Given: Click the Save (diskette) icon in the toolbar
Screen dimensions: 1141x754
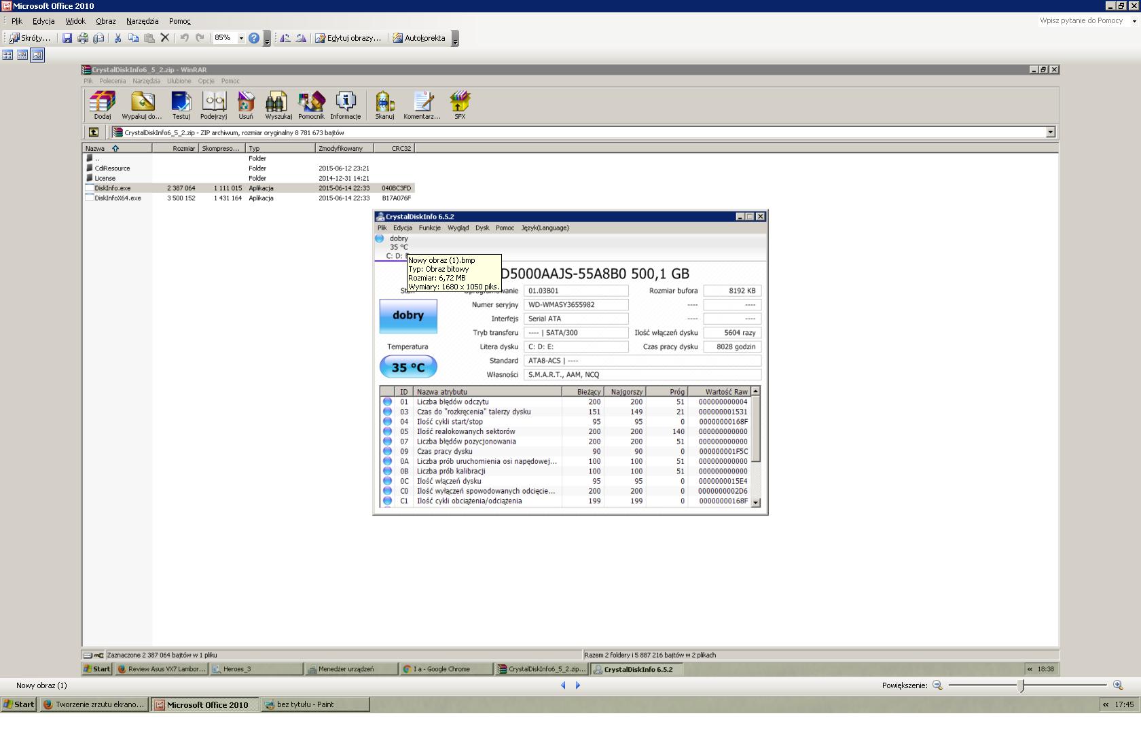Looking at the screenshot, I should point(67,38).
